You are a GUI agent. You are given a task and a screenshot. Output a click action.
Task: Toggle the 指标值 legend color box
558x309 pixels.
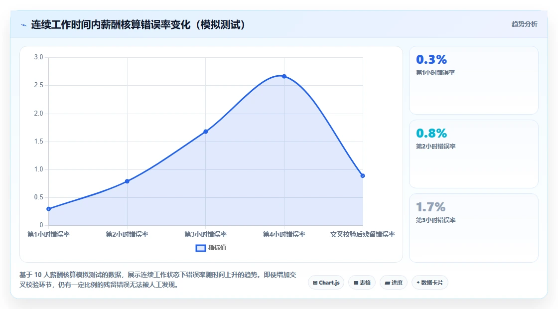(201, 248)
